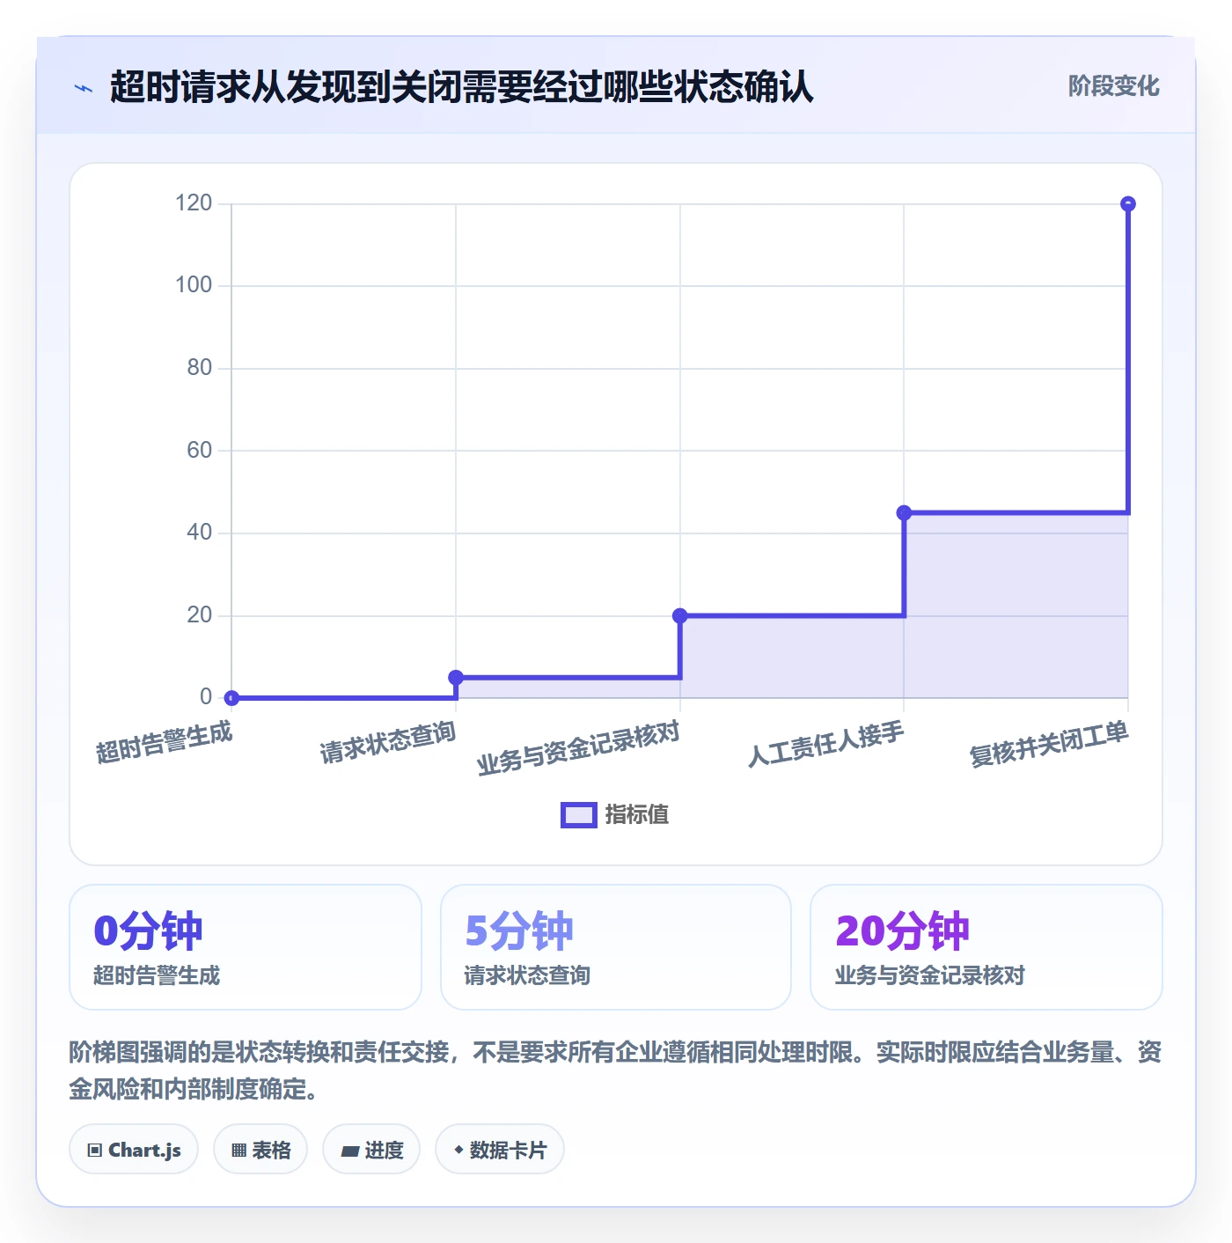Viewport: 1232px width, 1243px height.
Task: Click the data point at 人工责任人接手
Action: click(904, 512)
